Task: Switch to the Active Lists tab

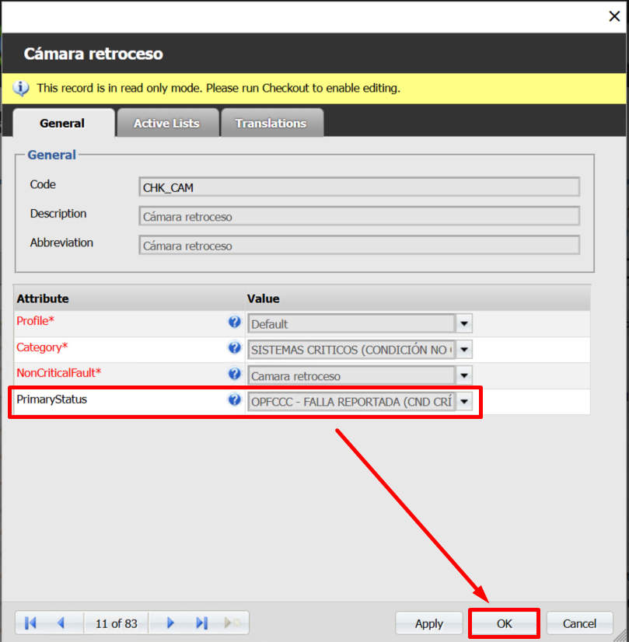Action: coord(166,123)
